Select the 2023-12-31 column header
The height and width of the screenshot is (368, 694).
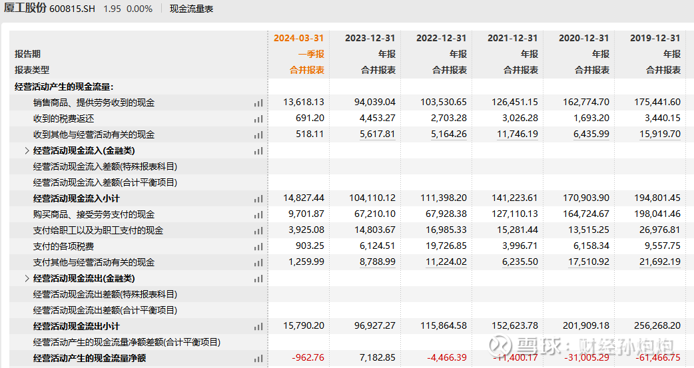370,38
